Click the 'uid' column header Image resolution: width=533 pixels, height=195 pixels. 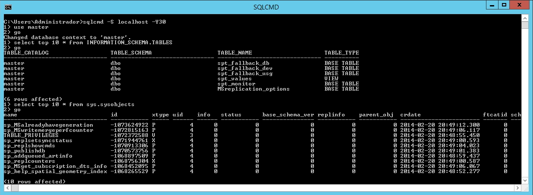tap(178, 115)
